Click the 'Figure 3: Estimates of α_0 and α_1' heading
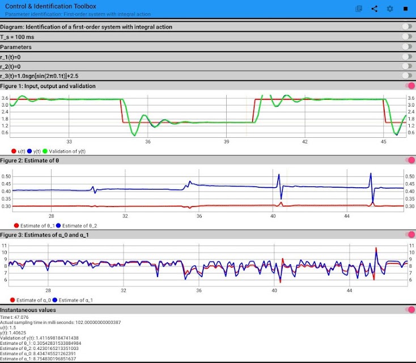Viewport: 416px width, 363px height. pos(44,235)
